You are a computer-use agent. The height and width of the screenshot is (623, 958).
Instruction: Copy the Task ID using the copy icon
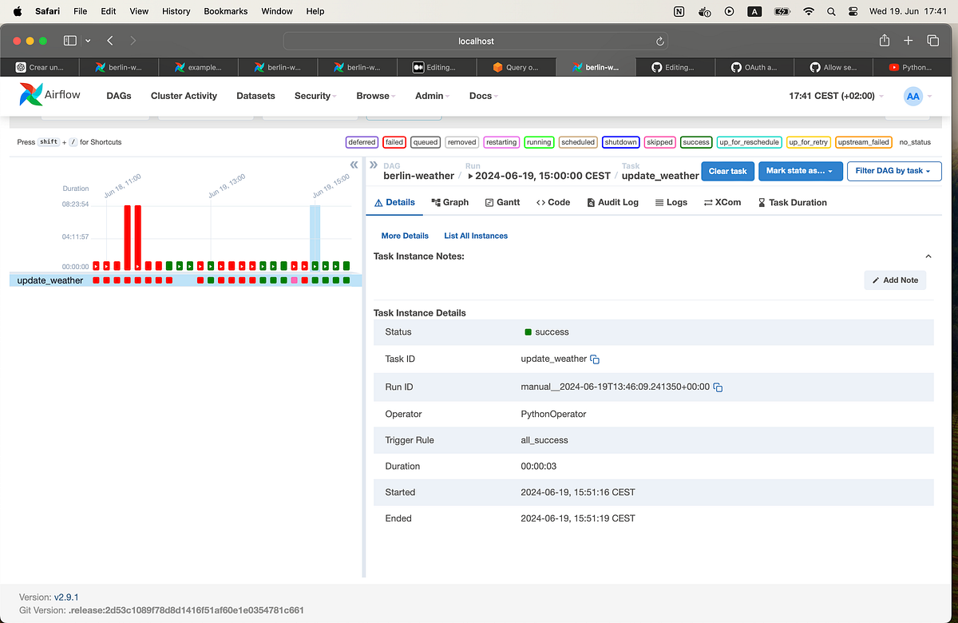594,359
